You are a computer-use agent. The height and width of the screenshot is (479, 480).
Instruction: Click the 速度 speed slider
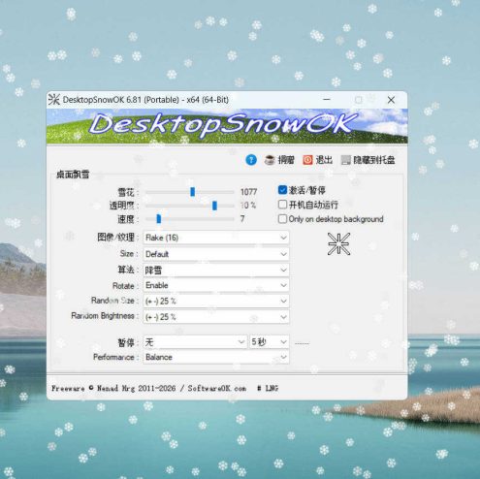pos(190,219)
